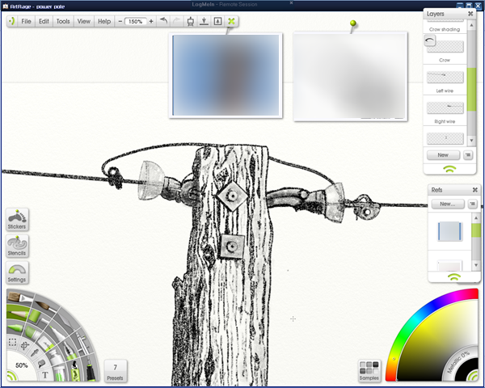The image size is (485, 388).
Task: Click the Undo arrow in toolbar
Action: click(x=163, y=21)
